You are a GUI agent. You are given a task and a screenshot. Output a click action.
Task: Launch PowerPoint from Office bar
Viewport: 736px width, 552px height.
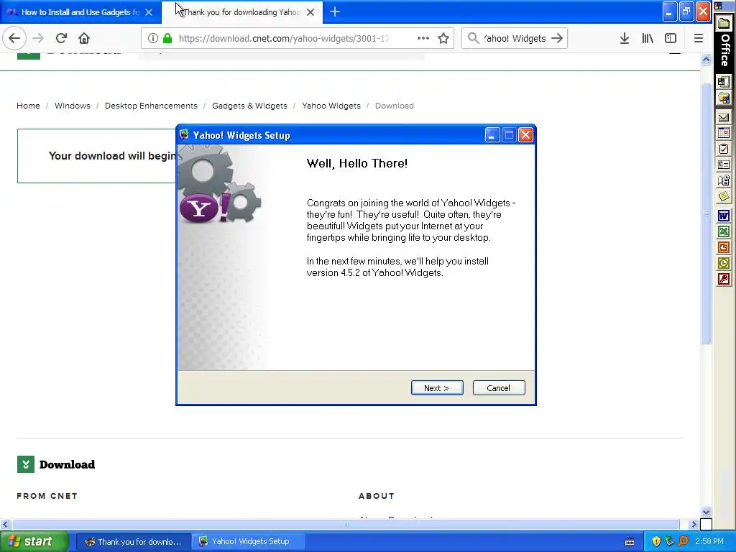724,247
